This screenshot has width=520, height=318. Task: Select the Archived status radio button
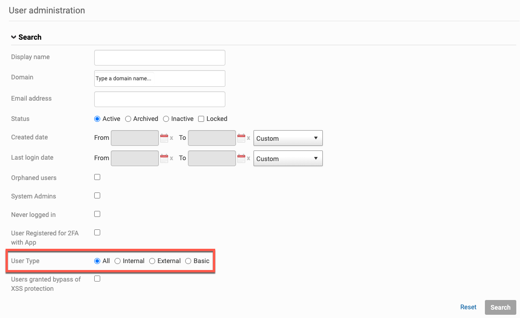click(x=128, y=119)
